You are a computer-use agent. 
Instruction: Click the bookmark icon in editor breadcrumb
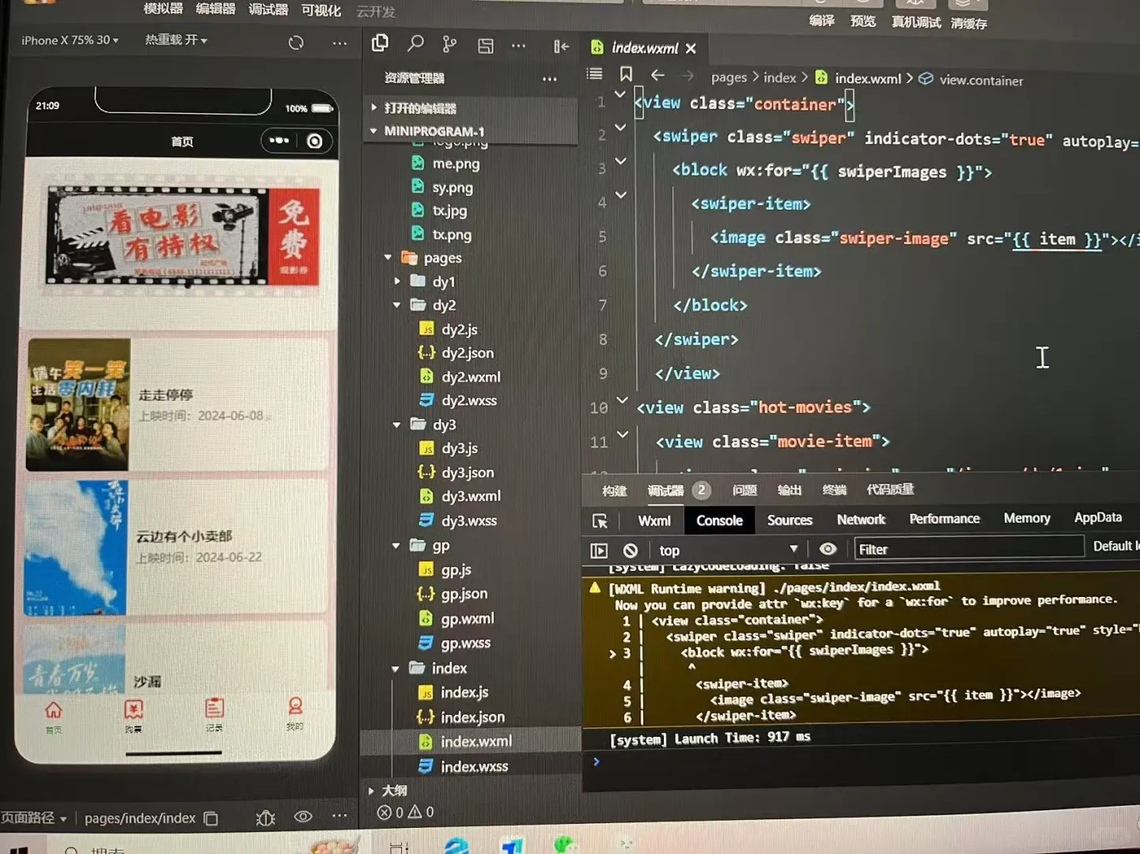point(626,74)
